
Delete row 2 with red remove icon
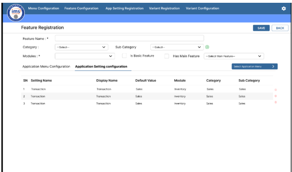tap(276, 96)
